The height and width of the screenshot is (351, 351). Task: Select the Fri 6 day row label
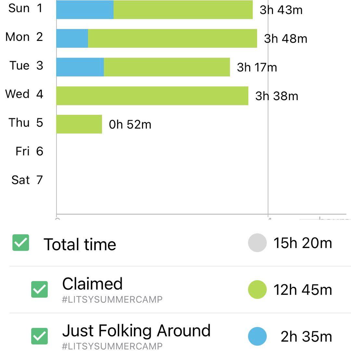click(29, 151)
